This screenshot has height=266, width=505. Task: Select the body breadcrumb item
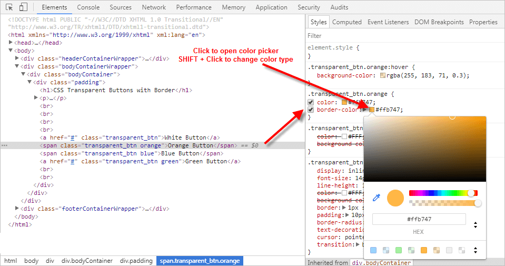(31, 261)
